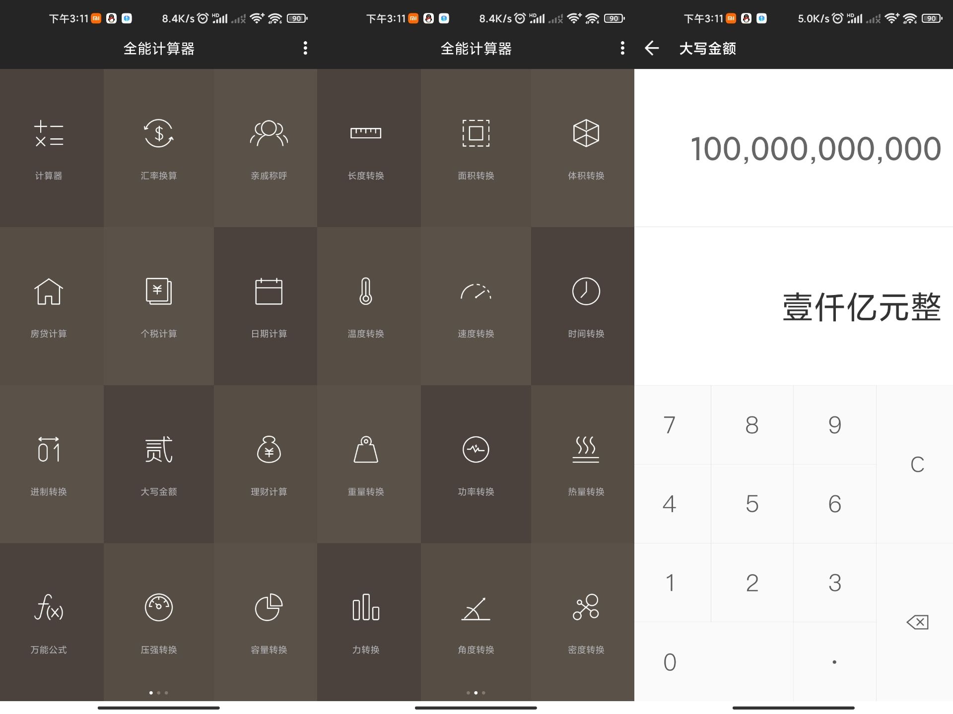Tap the three-dot overflow menu
The height and width of the screenshot is (714, 953).
pos(305,48)
